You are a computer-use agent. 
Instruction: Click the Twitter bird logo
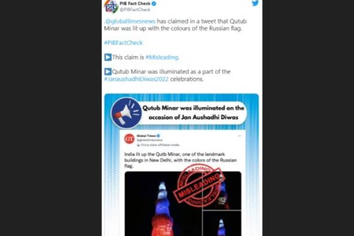255,3
